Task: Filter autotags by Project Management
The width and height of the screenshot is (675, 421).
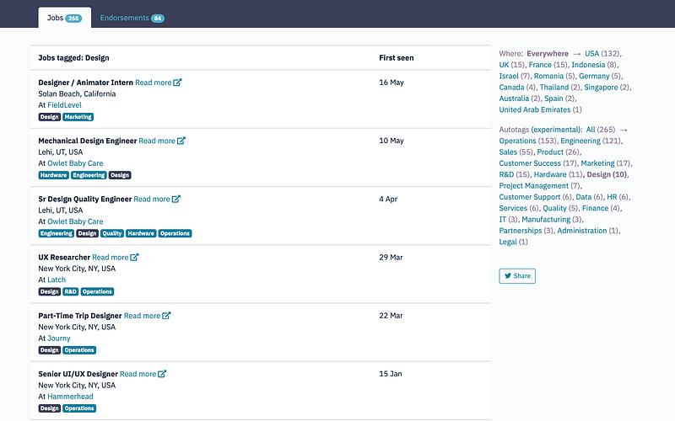Action: (x=534, y=185)
